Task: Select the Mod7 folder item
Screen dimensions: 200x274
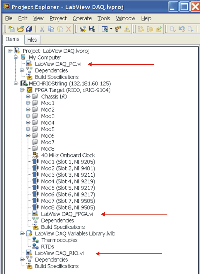Action: pos(48,142)
